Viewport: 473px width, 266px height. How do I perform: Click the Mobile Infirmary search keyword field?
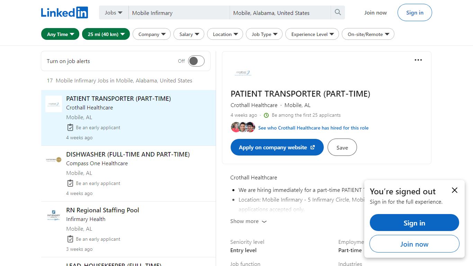(179, 13)
